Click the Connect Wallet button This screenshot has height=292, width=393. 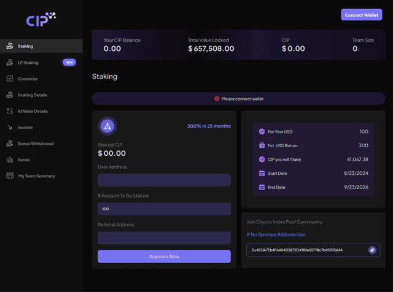(361, 15)
